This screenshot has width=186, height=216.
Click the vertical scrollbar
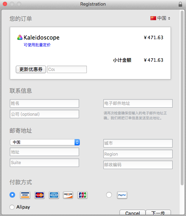182,98
